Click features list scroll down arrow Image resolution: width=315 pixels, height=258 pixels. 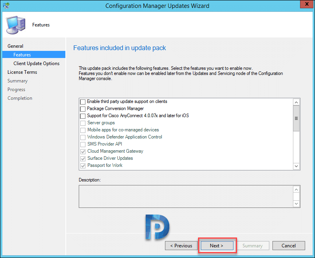click(296, 166)
